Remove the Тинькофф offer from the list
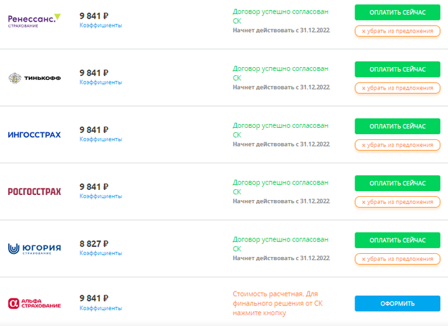Image resolution: width=448 pixels, height=326 pixels. coord(397,88)
